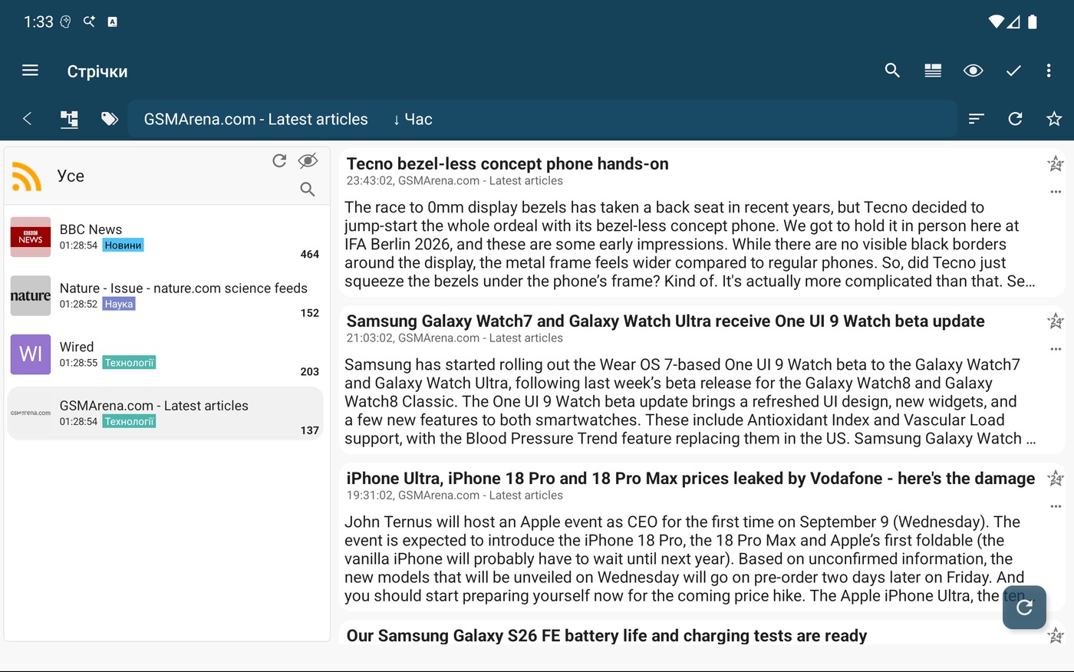Open more options for Tecno article
The width and height of the screenshot is (1074, 672).
click(1056, 192)
